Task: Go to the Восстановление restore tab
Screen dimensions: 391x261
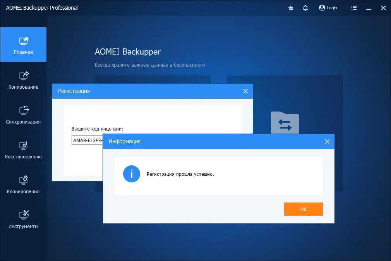Action: pos(23,149)
